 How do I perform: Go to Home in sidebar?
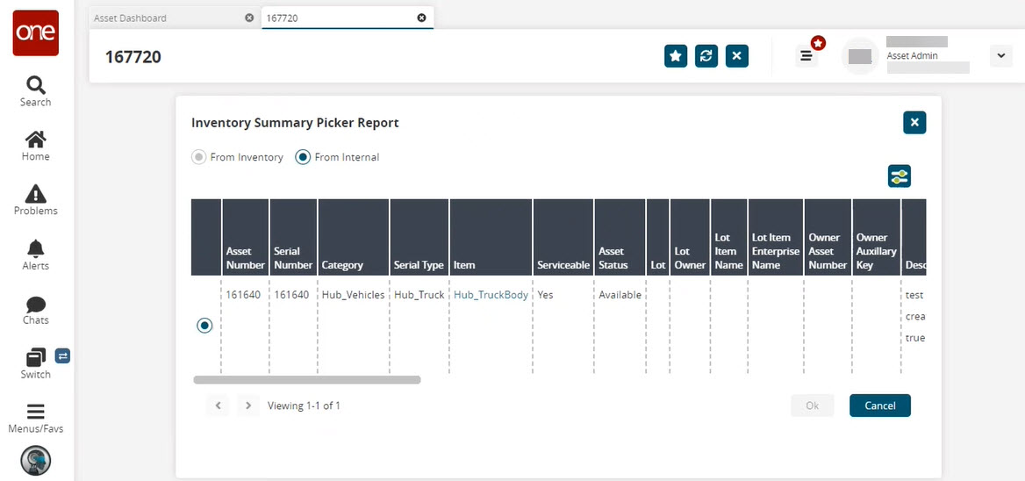coord(35,146)
